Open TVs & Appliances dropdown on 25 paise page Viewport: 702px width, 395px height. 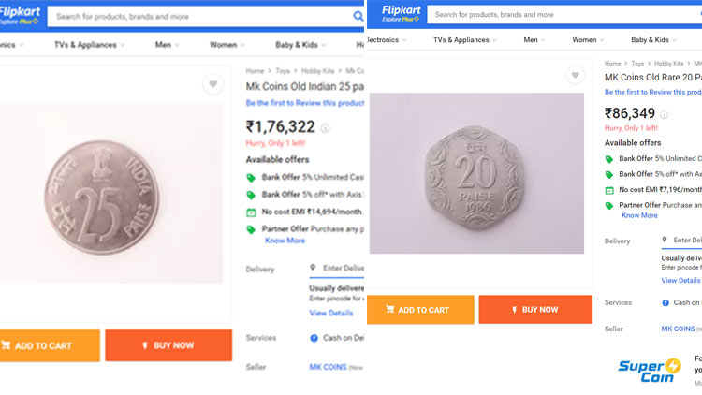coord(89,45)
